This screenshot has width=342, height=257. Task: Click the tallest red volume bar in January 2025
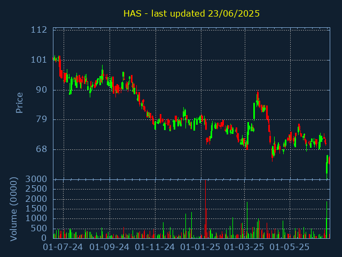[x=205, y=209]
